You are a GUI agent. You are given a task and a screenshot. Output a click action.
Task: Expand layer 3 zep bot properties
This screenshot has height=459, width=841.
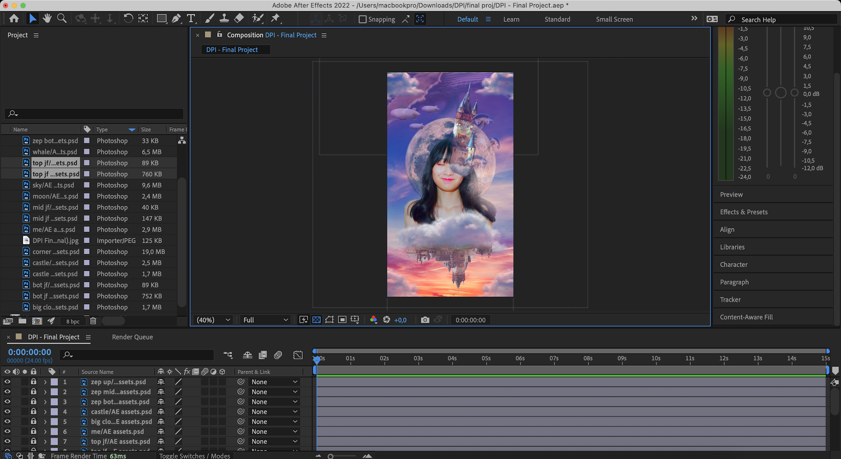(x=45, y=402)
